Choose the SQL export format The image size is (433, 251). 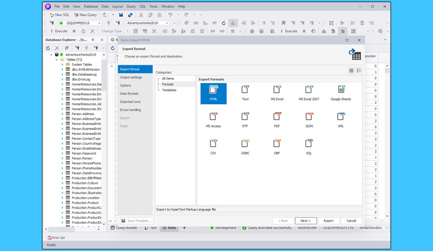(x=309, y=147)
